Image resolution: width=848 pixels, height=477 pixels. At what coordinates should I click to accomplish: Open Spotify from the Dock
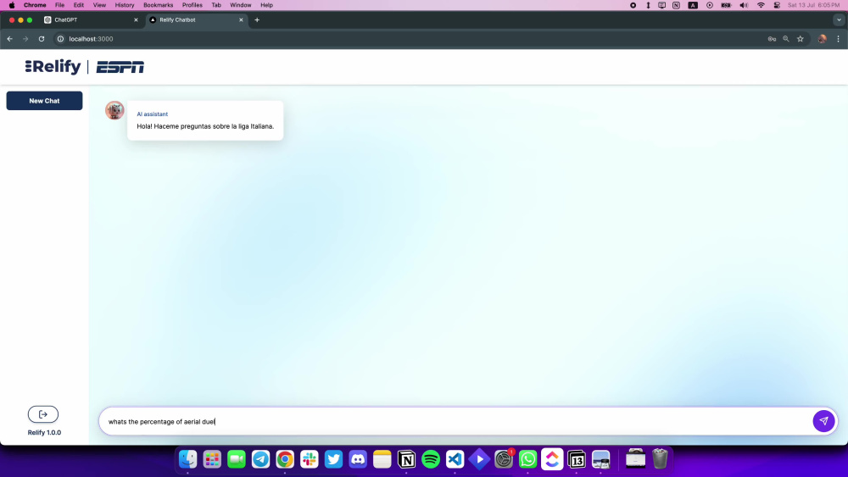pos(431,459)
